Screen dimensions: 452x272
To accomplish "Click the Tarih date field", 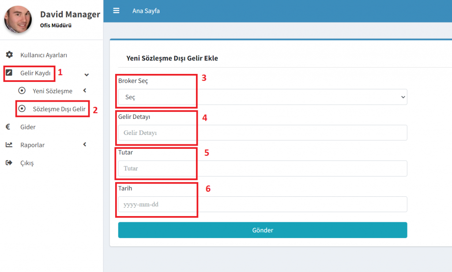I will [262, 204].
